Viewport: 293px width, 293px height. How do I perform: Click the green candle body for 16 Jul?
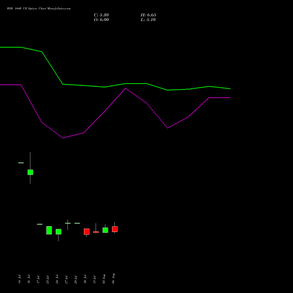point(30,172)
